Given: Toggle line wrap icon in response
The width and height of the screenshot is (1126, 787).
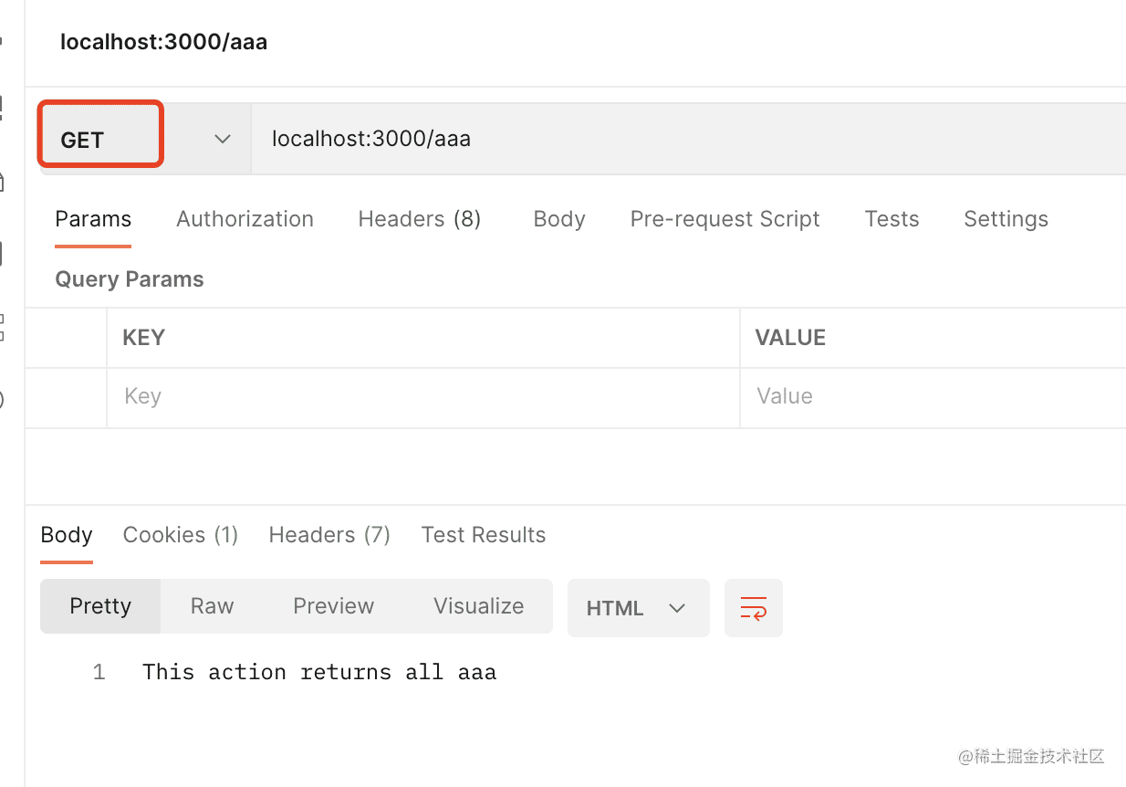Looking at the screenshot, I should click(x=753, y=608).
